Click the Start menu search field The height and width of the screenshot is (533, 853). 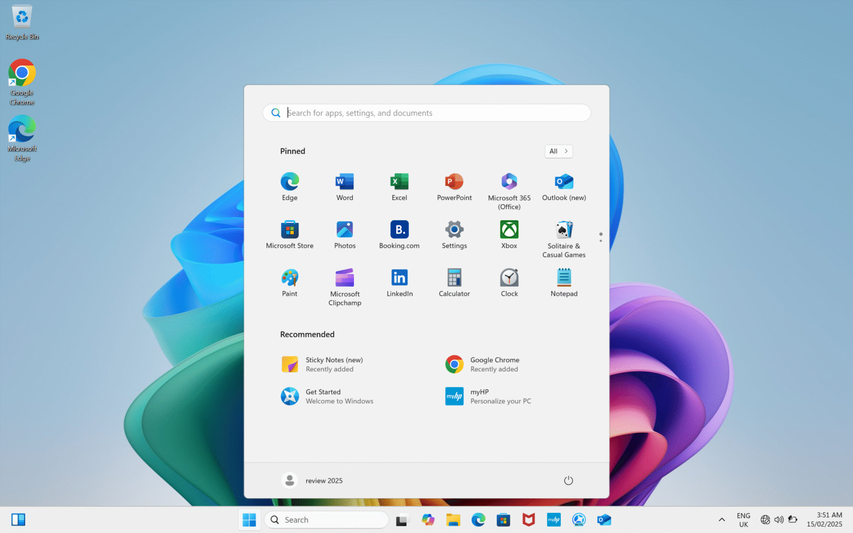(x=426, y=113)
